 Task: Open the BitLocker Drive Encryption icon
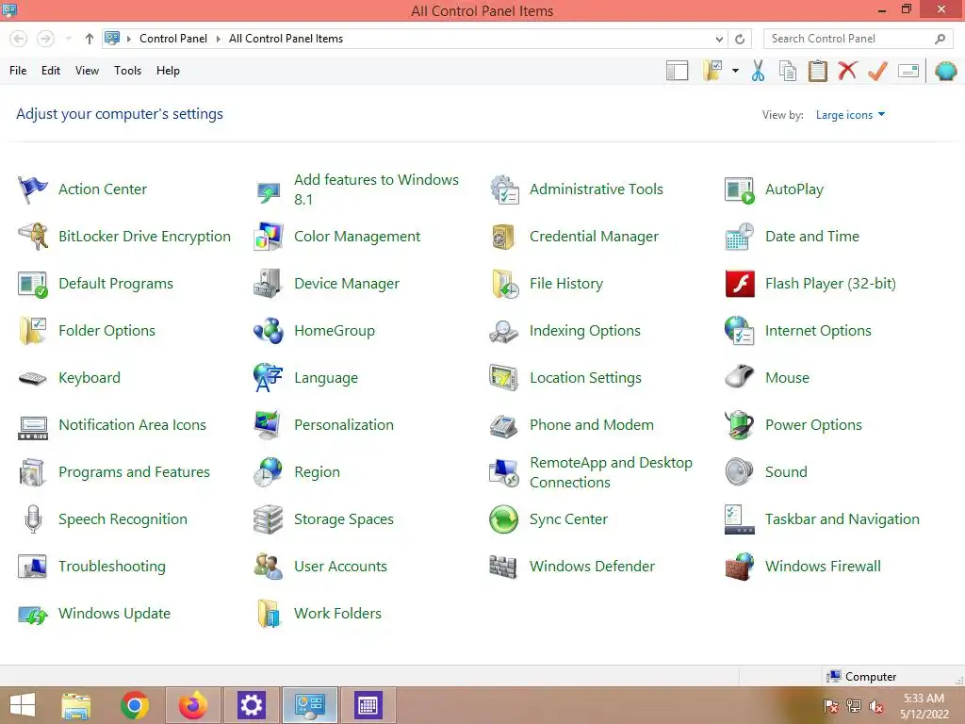coord(33,237)
